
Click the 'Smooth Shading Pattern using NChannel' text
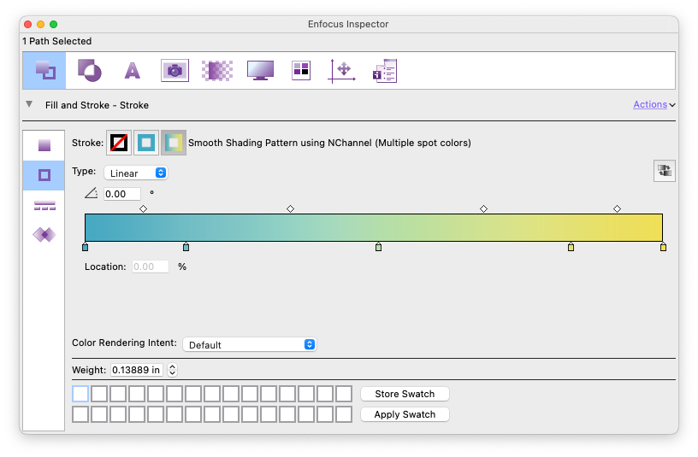pyautogui.click(x=280, y=143)
